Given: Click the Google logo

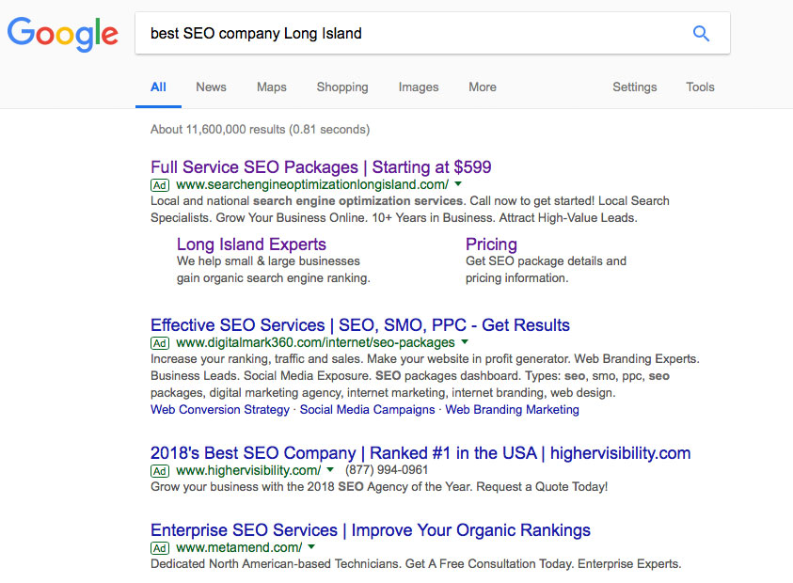Looking at the screenshot, I should pyautogui.click(x=62, y=35).
